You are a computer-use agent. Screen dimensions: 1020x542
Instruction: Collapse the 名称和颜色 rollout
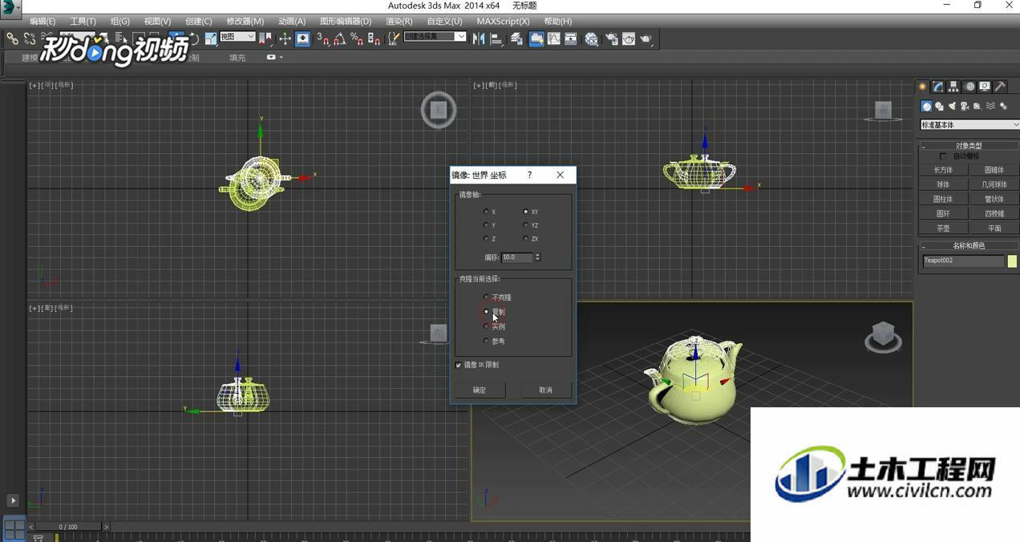coord(969,246)
